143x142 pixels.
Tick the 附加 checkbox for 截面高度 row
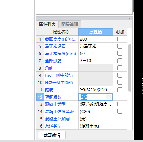pyautogui.click(x=120, y=39)
